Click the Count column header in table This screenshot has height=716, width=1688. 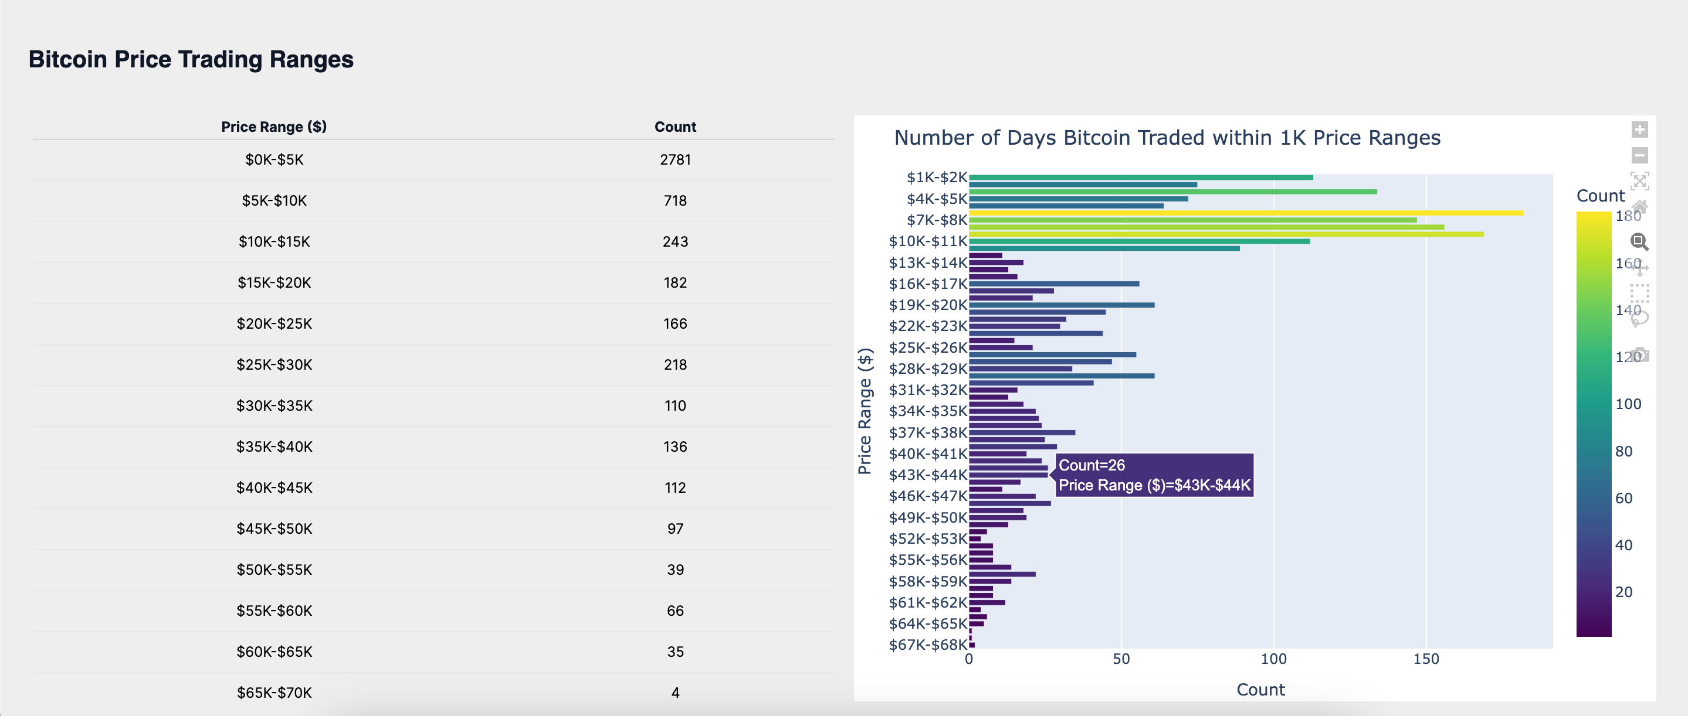[674, 127]
